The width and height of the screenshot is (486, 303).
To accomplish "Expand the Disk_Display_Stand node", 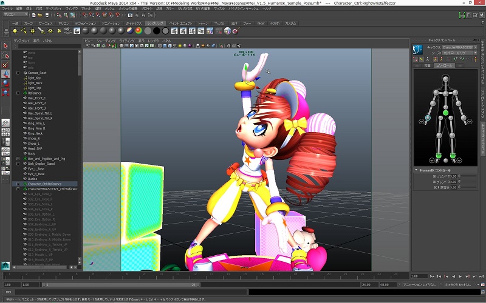I will coord(18,164).
